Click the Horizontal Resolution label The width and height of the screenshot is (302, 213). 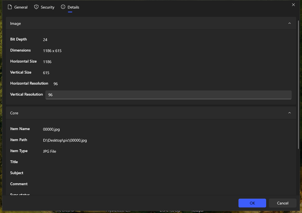[x=29, y=83]
